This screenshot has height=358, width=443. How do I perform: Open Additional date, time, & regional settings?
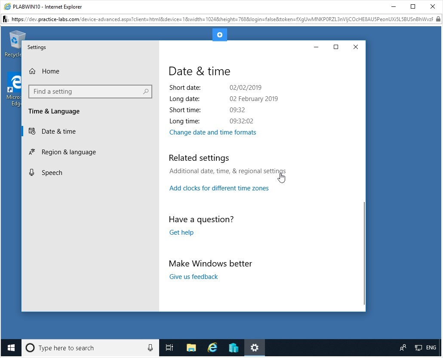click(228, 171)
